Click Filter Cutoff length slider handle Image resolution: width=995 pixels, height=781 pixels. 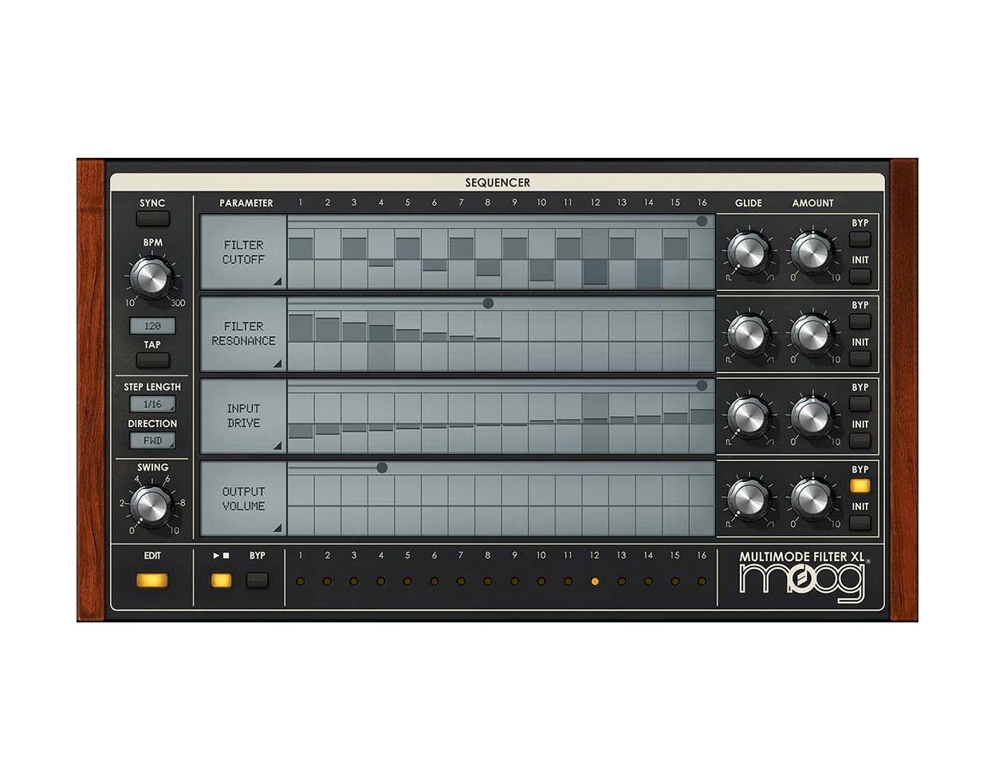702,221
